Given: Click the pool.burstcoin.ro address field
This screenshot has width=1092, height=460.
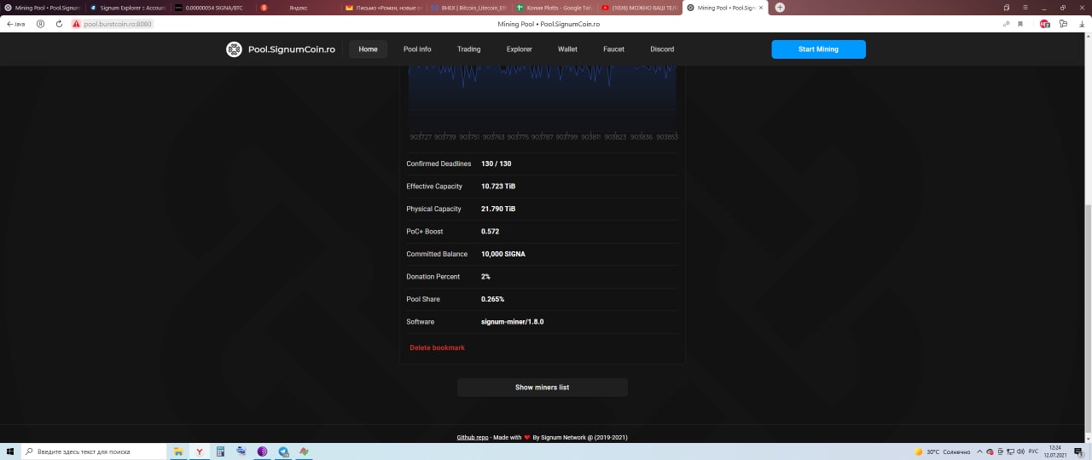Looking at the screenshot, I should click(118, 24).
